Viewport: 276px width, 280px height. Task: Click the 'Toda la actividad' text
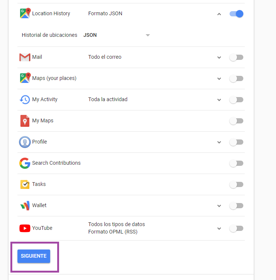click(108, 99)
